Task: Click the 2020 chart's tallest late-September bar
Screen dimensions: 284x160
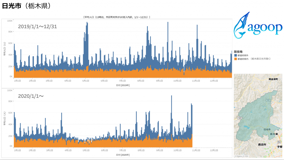Action: tap(172, 96)
